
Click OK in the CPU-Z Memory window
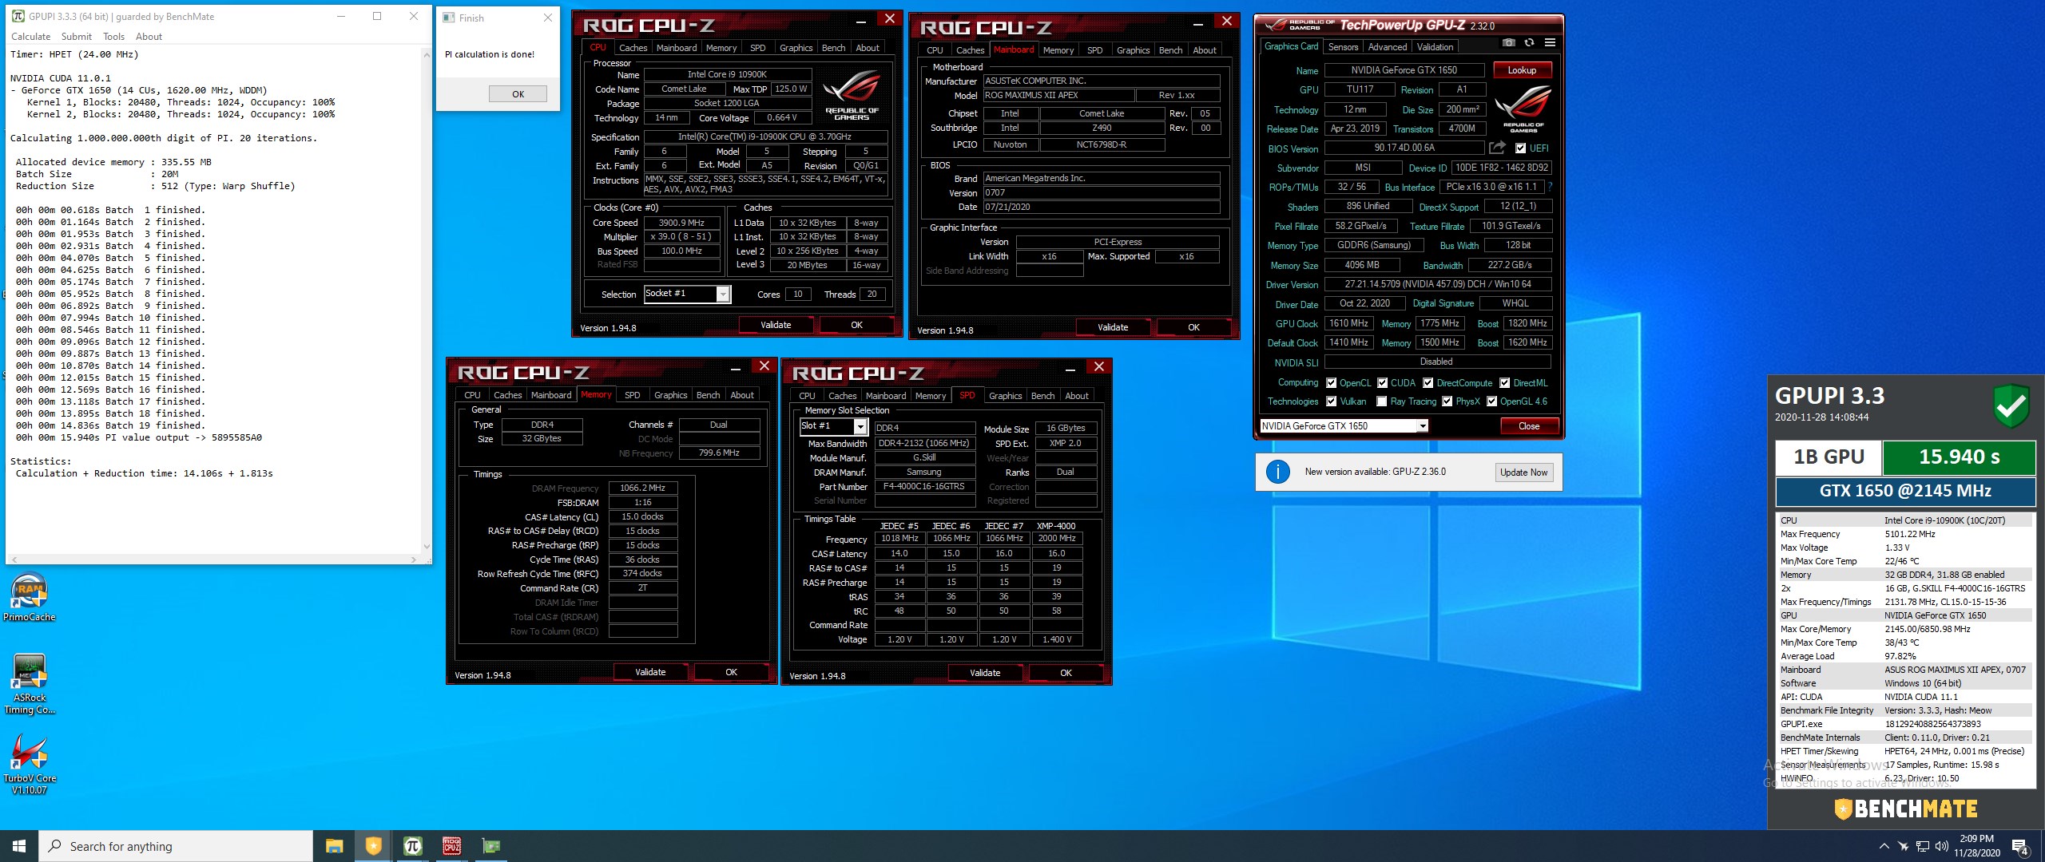(731, 672)
